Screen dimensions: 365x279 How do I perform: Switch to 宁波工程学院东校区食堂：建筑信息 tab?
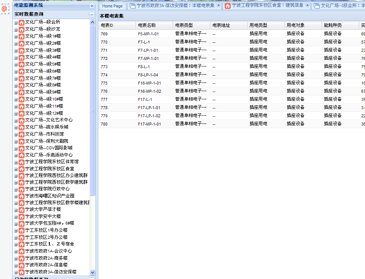click(267, 6)
